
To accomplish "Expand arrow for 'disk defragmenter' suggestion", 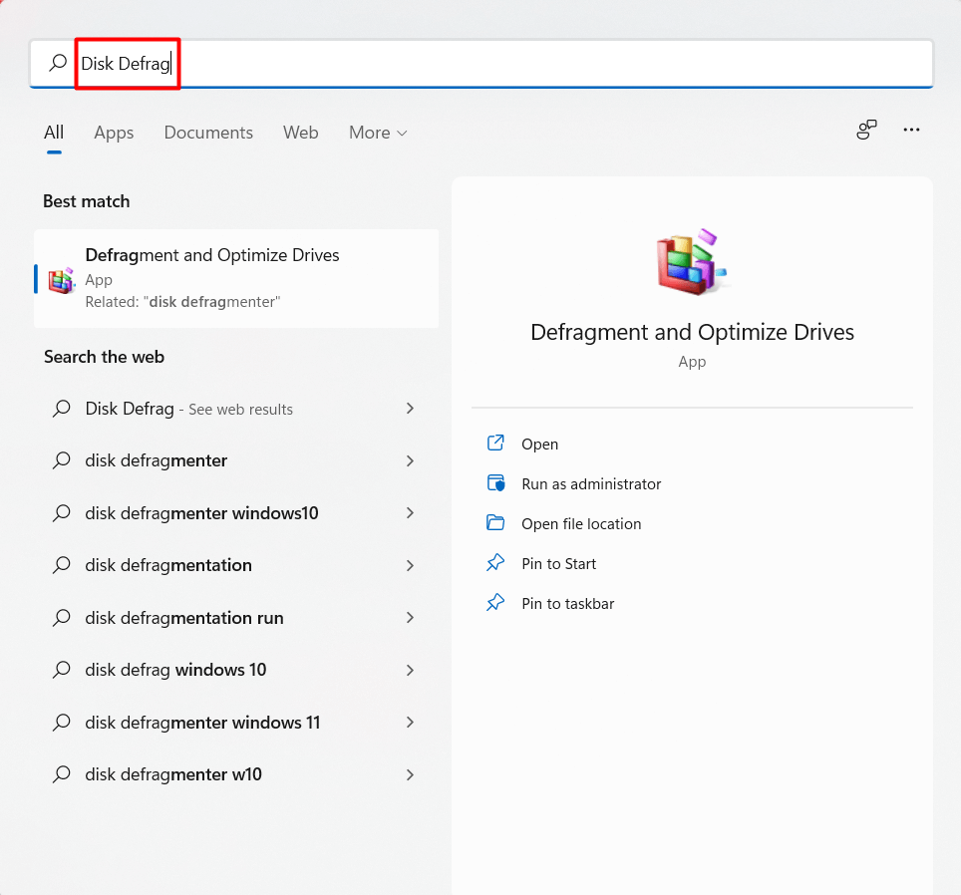I will (410, 460).
